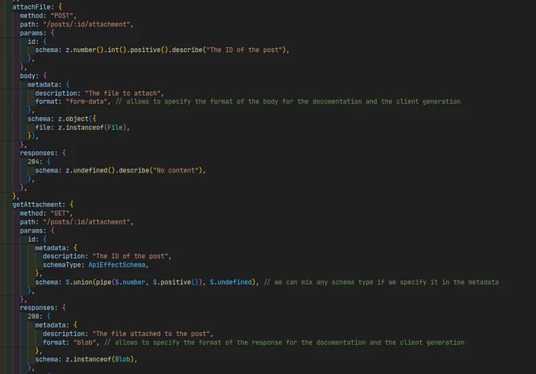Screen dimensions: 536x374
Task: Place cursor on .int() call
Action: coord(115,50)
